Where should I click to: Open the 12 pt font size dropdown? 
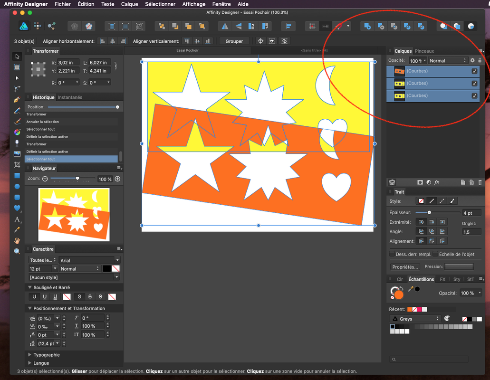coord(43,268)
